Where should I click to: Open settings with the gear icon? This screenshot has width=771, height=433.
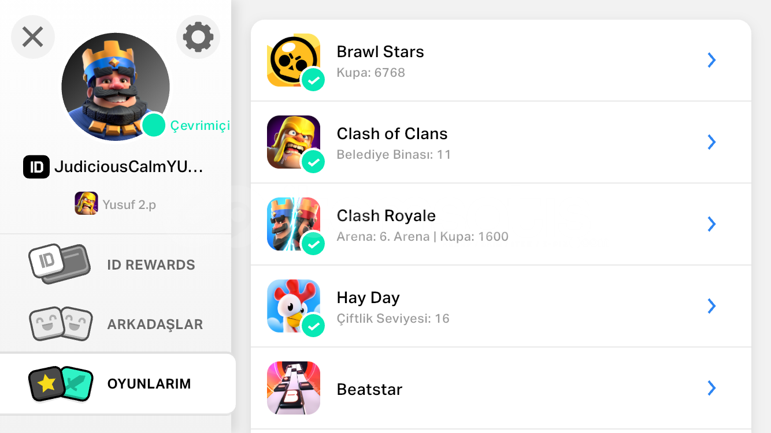[x=198, y=37]
